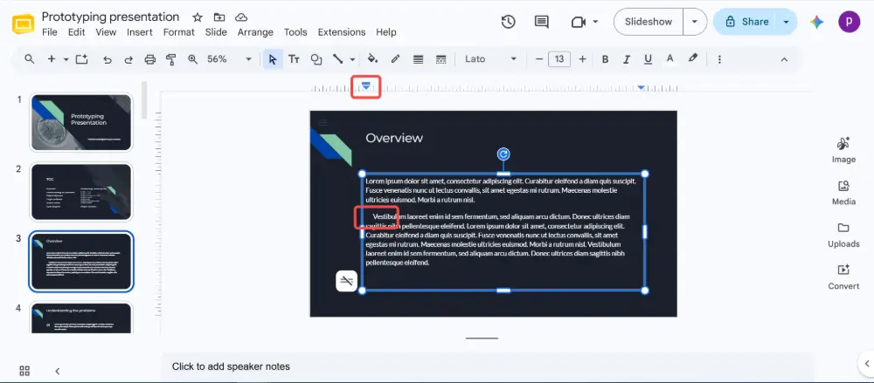Check cloud document save status
This screenshot has width=874, height=383.
tap(241, 17)
